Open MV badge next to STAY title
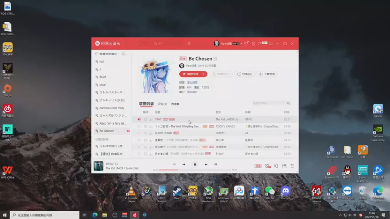This screenshot has height=219, width=390. pos(172,119)
